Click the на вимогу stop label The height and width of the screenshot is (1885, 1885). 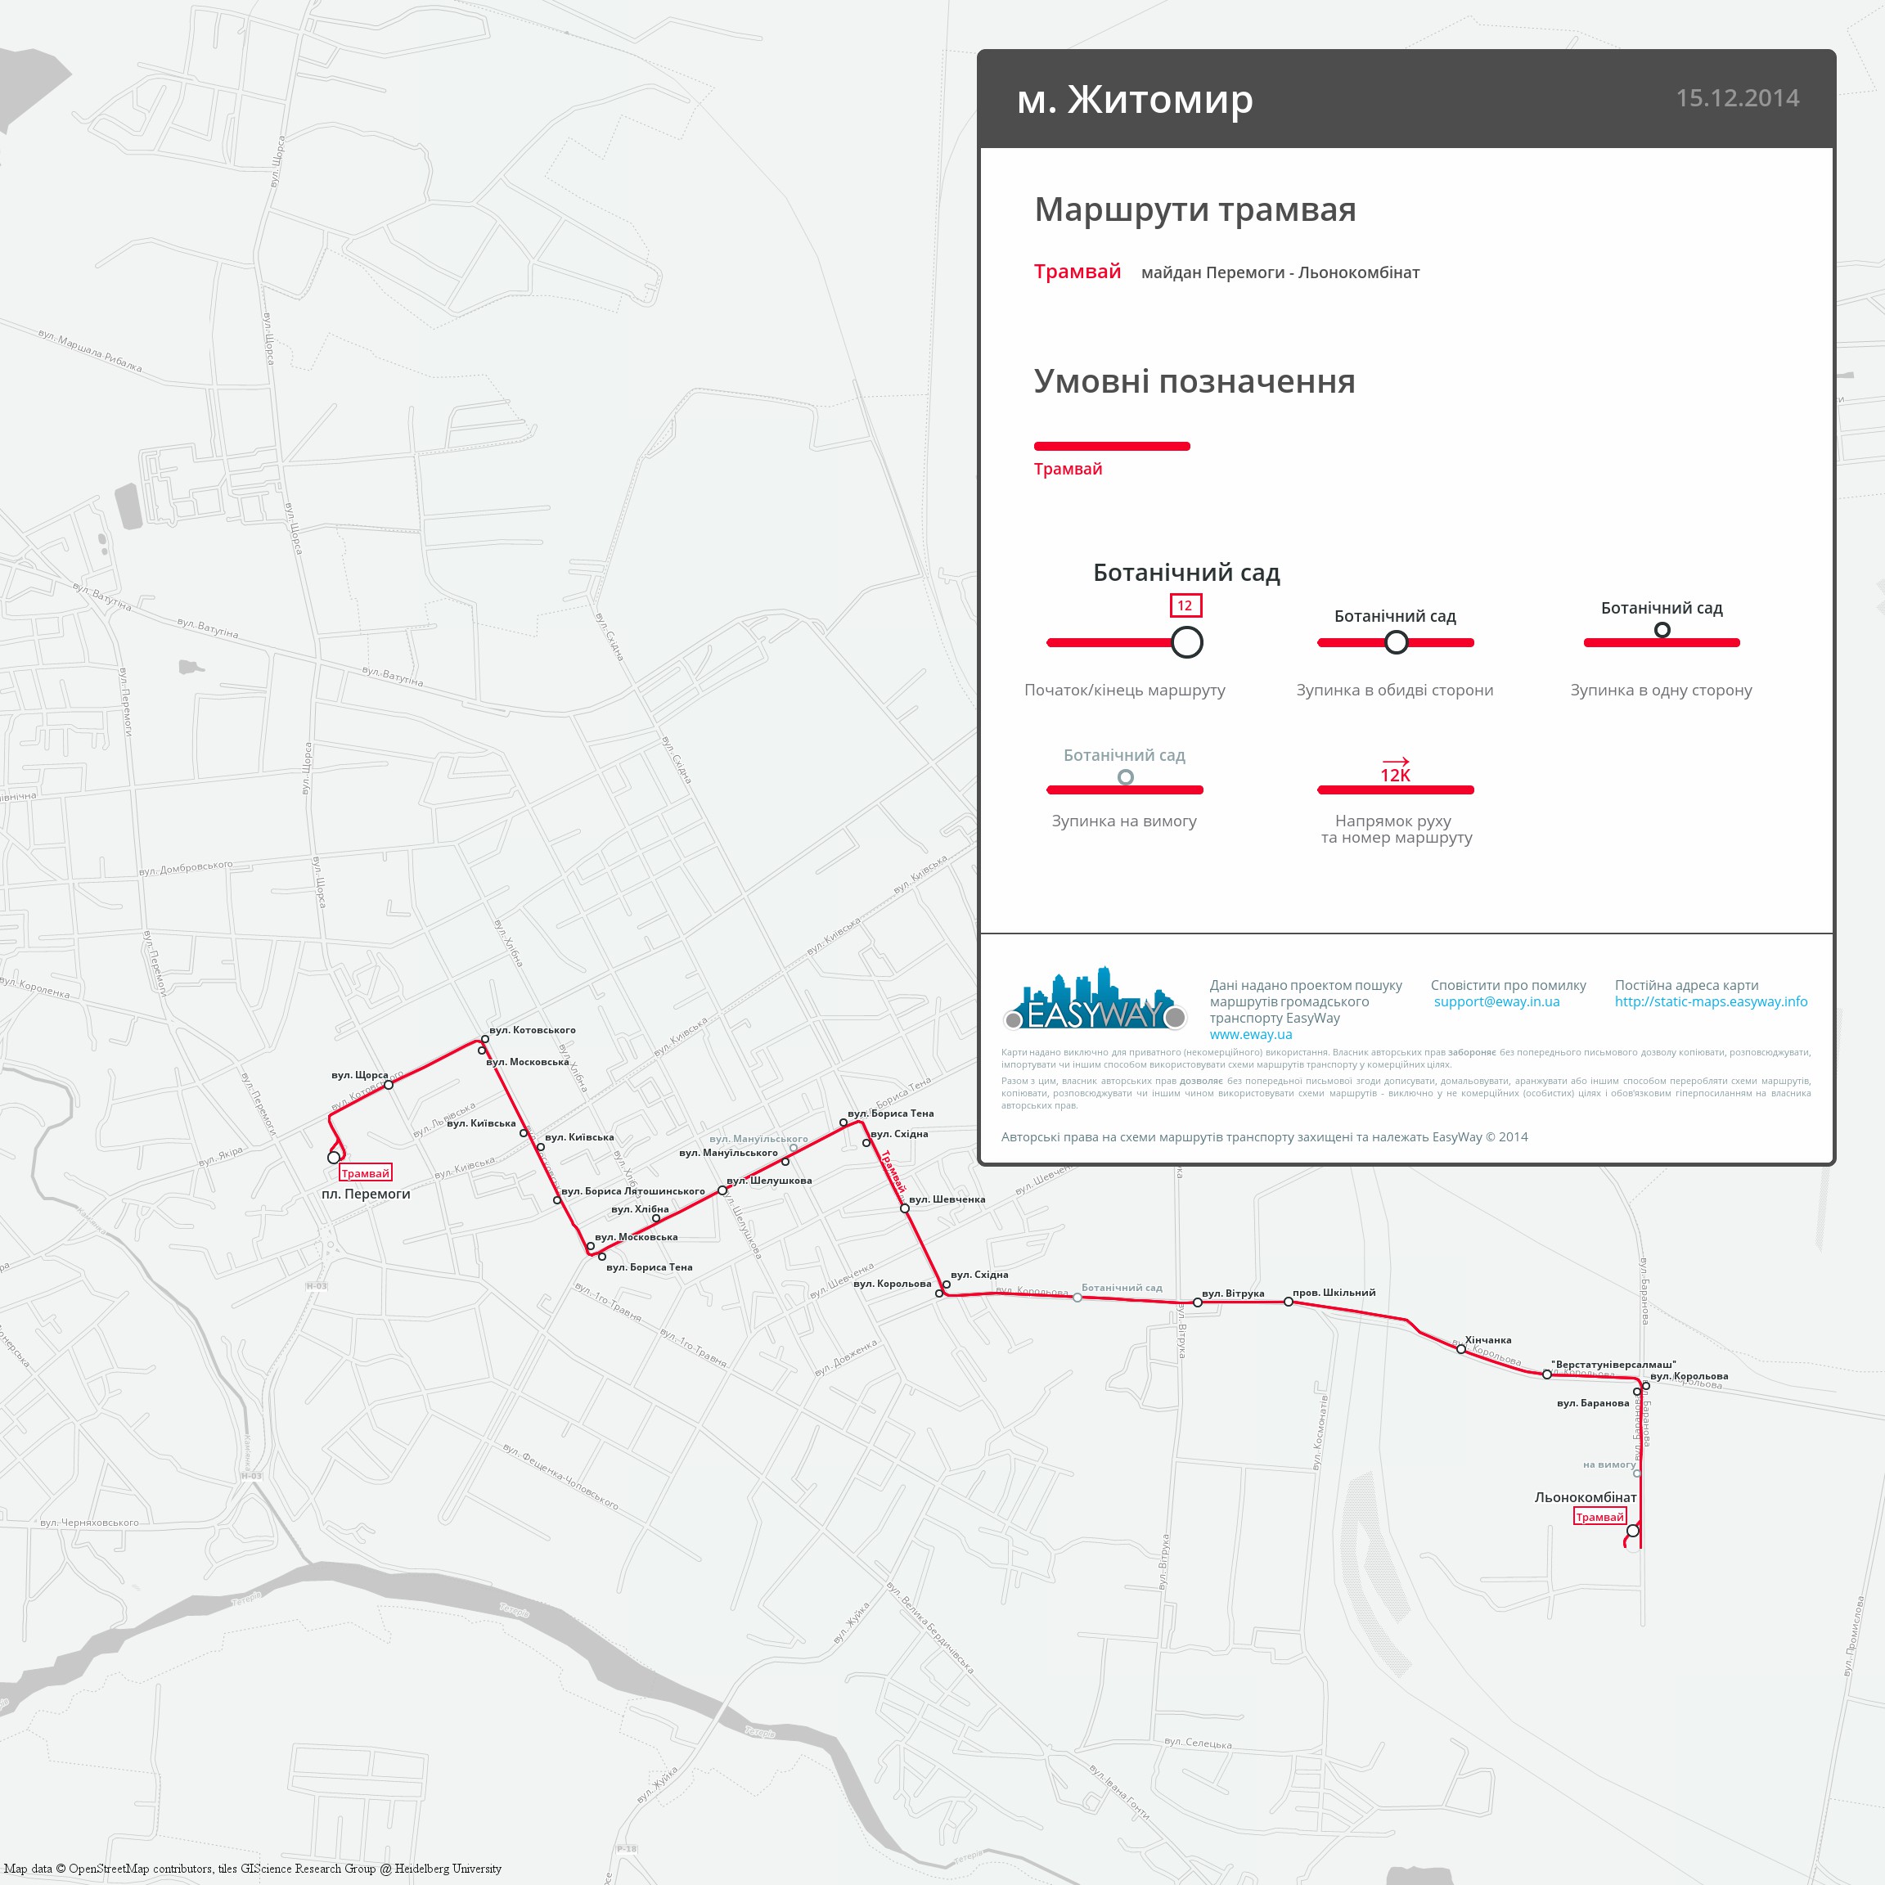point(1609,1464)
